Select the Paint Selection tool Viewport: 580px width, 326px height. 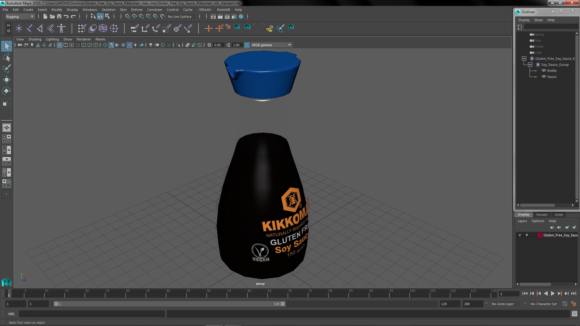pos(7,69)
